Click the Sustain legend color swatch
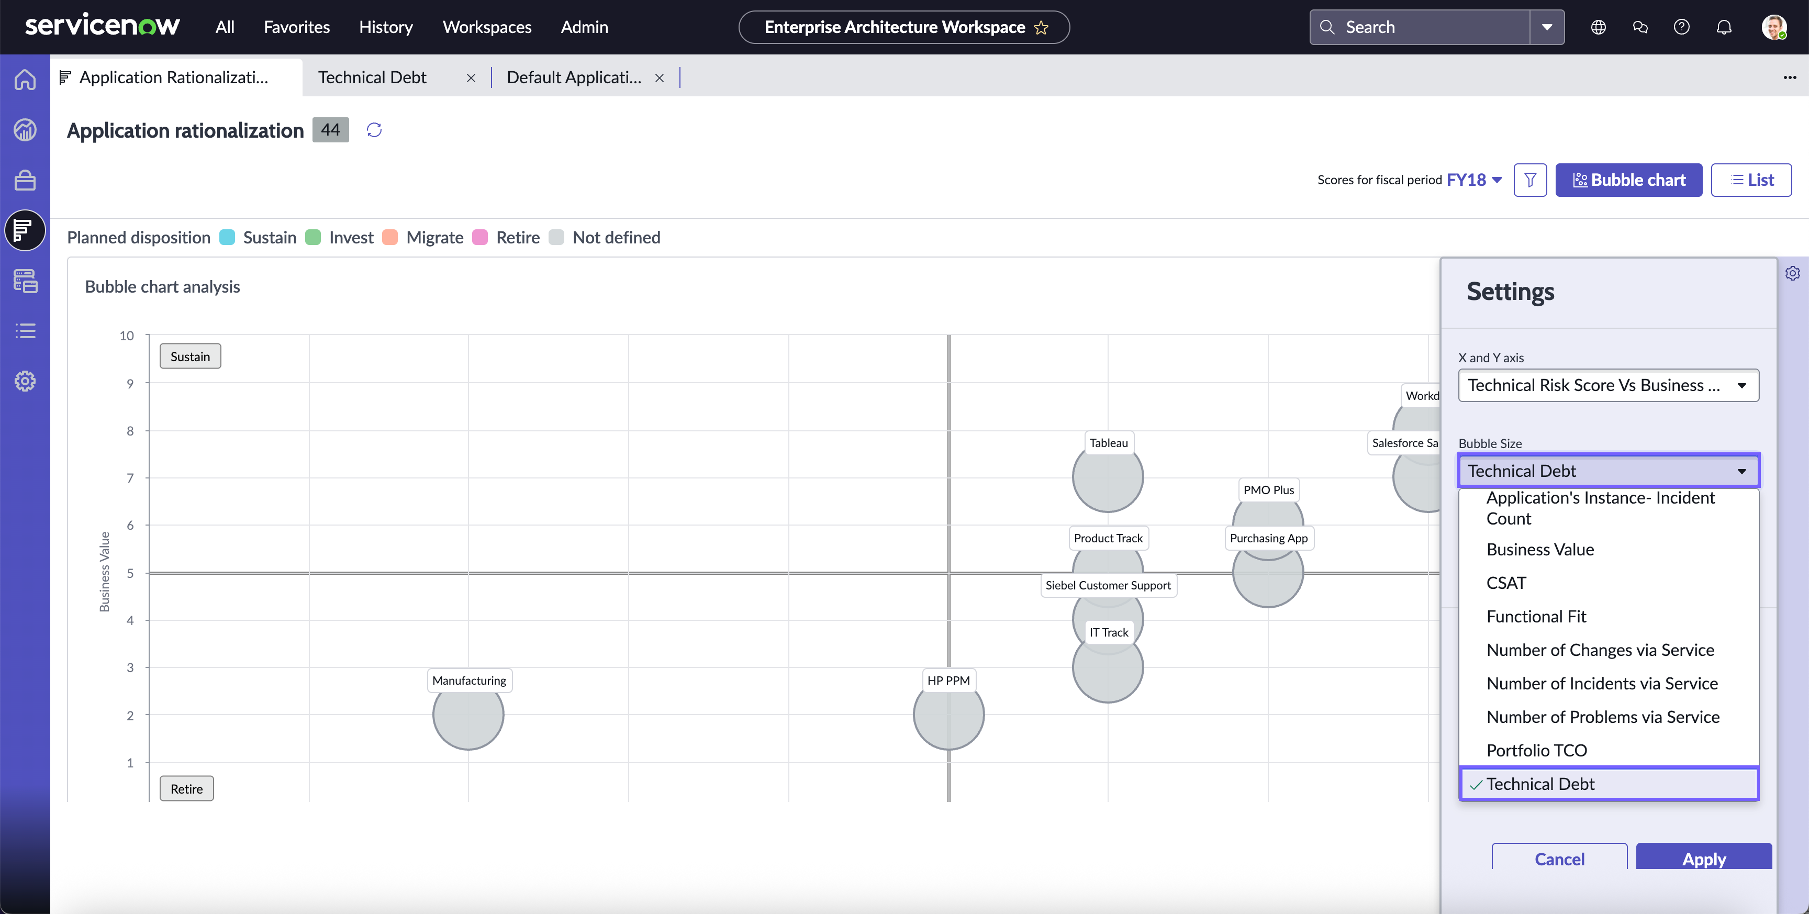This screenshot has height=914, width=1809. coord(227,238)
